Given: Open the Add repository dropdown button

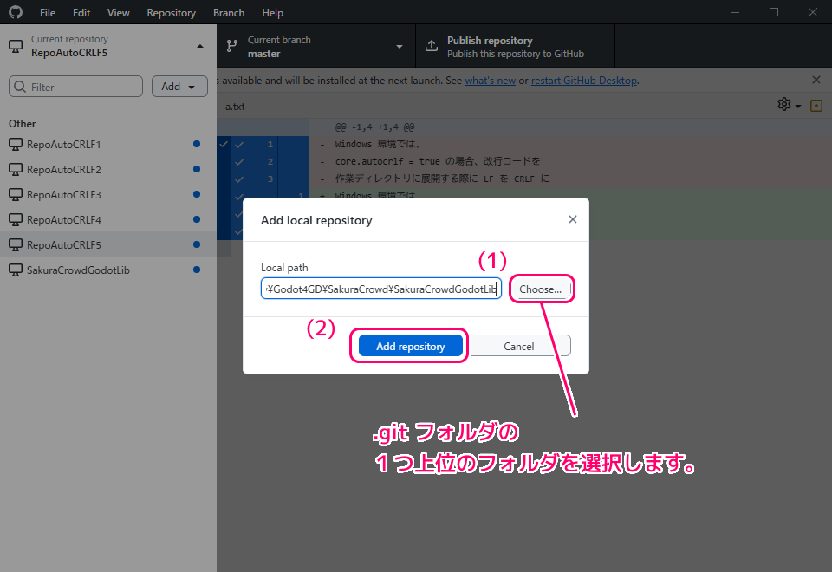Looking at the screenshot, I should [179, 87].
